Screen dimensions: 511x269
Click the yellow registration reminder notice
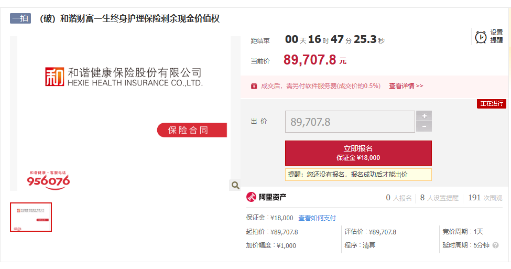click(x=358, y=175)
